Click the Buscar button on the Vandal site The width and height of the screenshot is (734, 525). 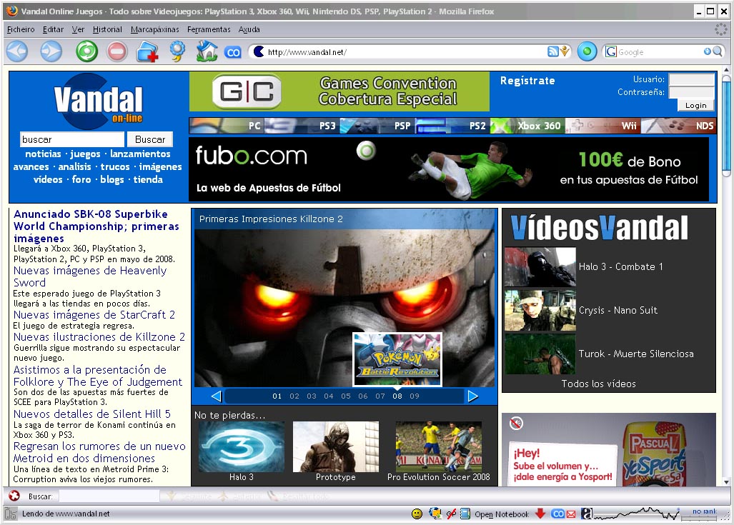(150, 139)
